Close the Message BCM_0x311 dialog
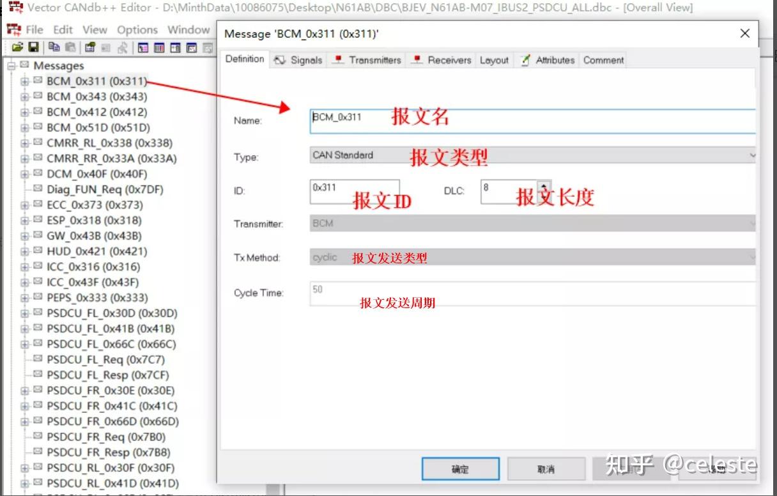The image size is (777, 496). point(744,33)
